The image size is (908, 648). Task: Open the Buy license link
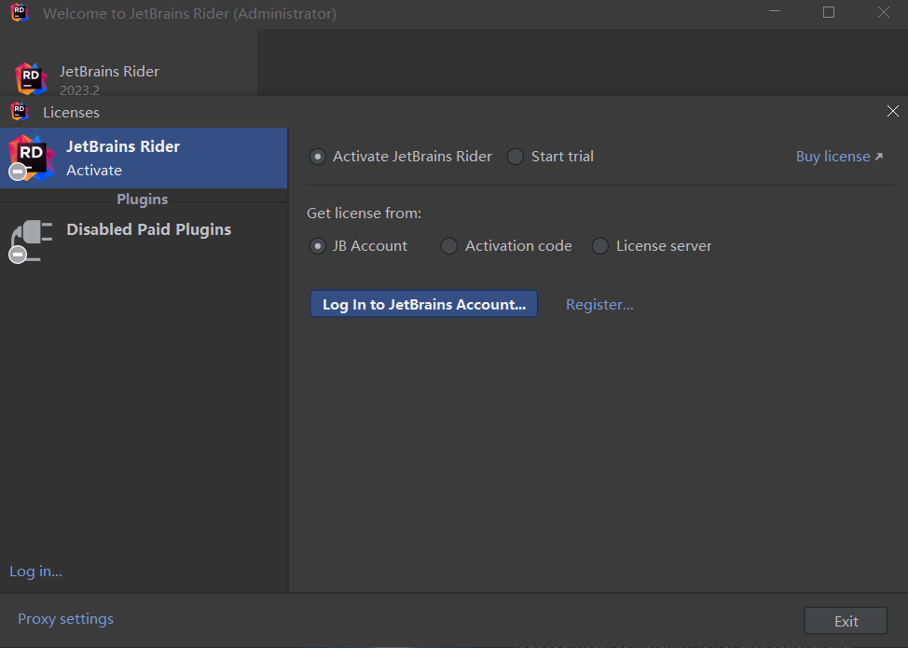(839, 157)
